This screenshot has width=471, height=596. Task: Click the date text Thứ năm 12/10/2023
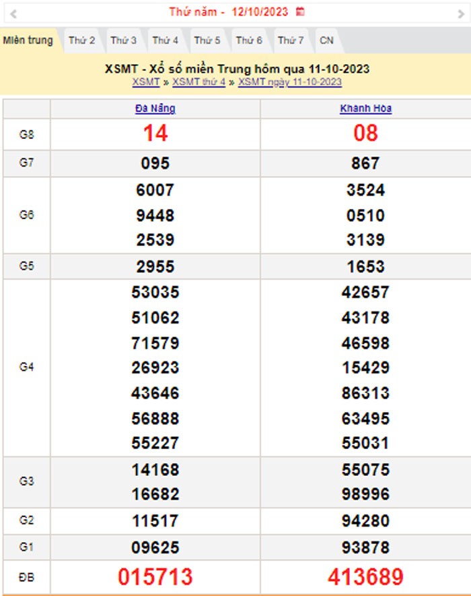(229, 12)
